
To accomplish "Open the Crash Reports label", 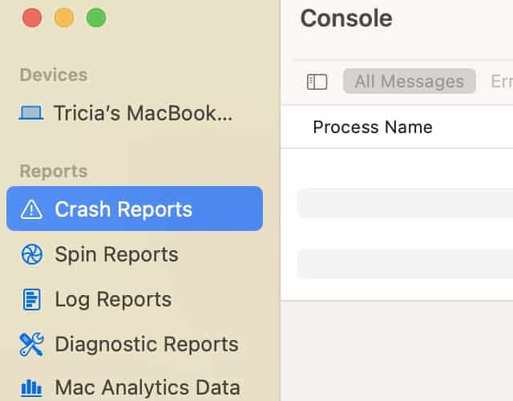I will (x=123, y=209).
